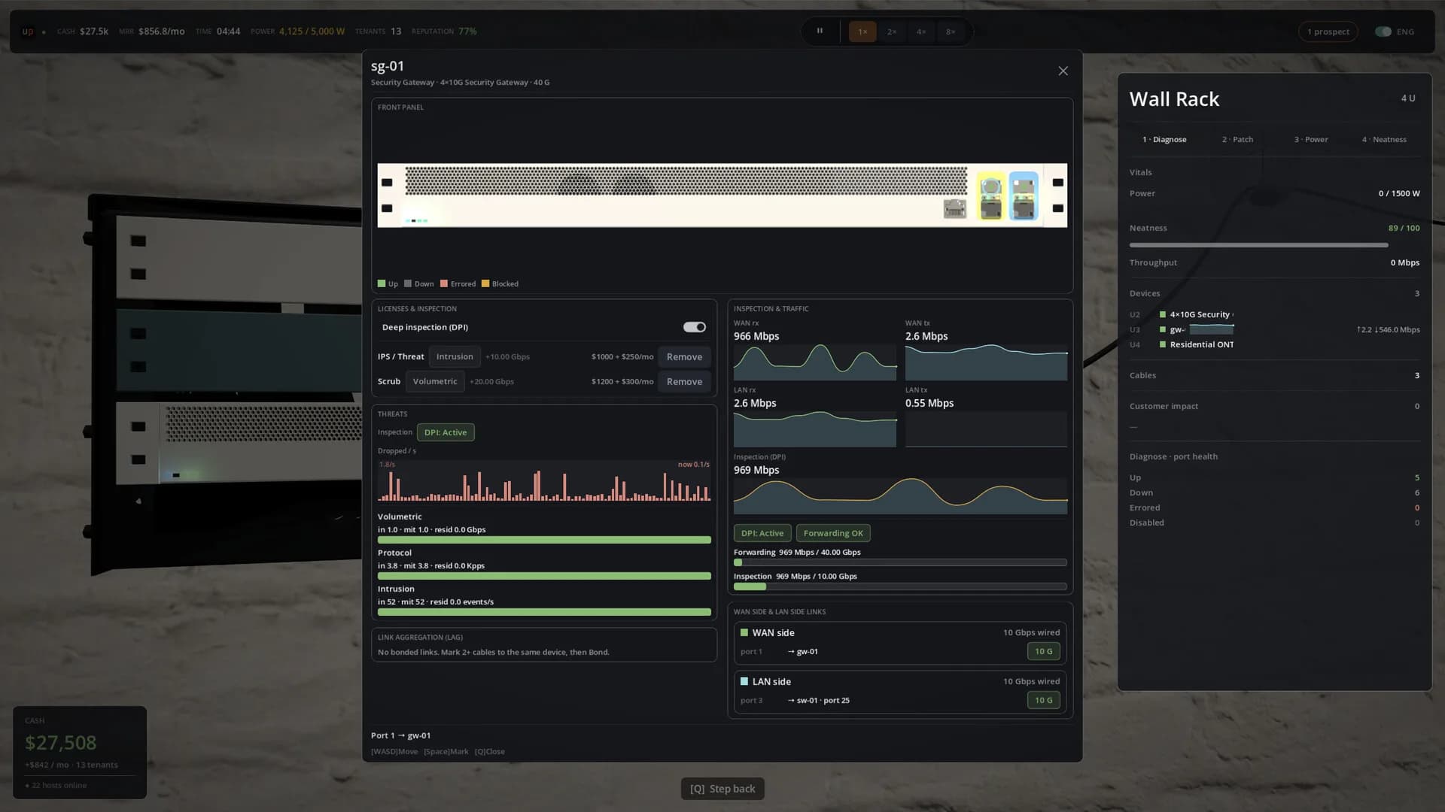
Task: Click the Inspection (DPI) traffic graph
Action: (900, 496)
